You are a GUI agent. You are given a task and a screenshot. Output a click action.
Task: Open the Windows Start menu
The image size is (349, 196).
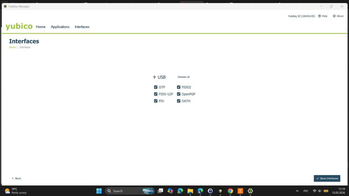[x=99, y=191]
